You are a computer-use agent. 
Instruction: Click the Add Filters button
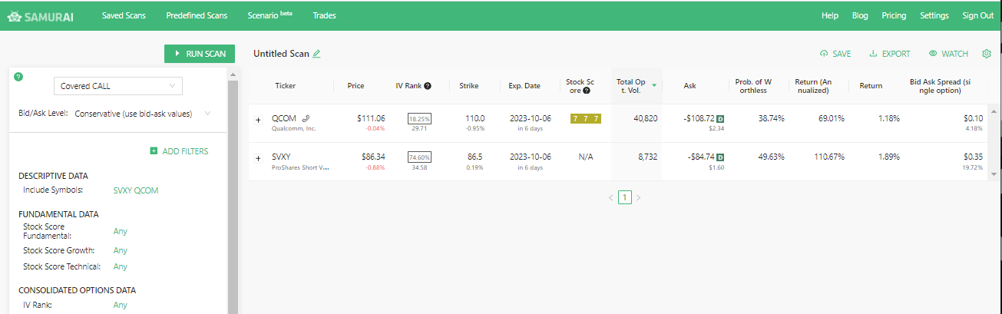point(179,151)
